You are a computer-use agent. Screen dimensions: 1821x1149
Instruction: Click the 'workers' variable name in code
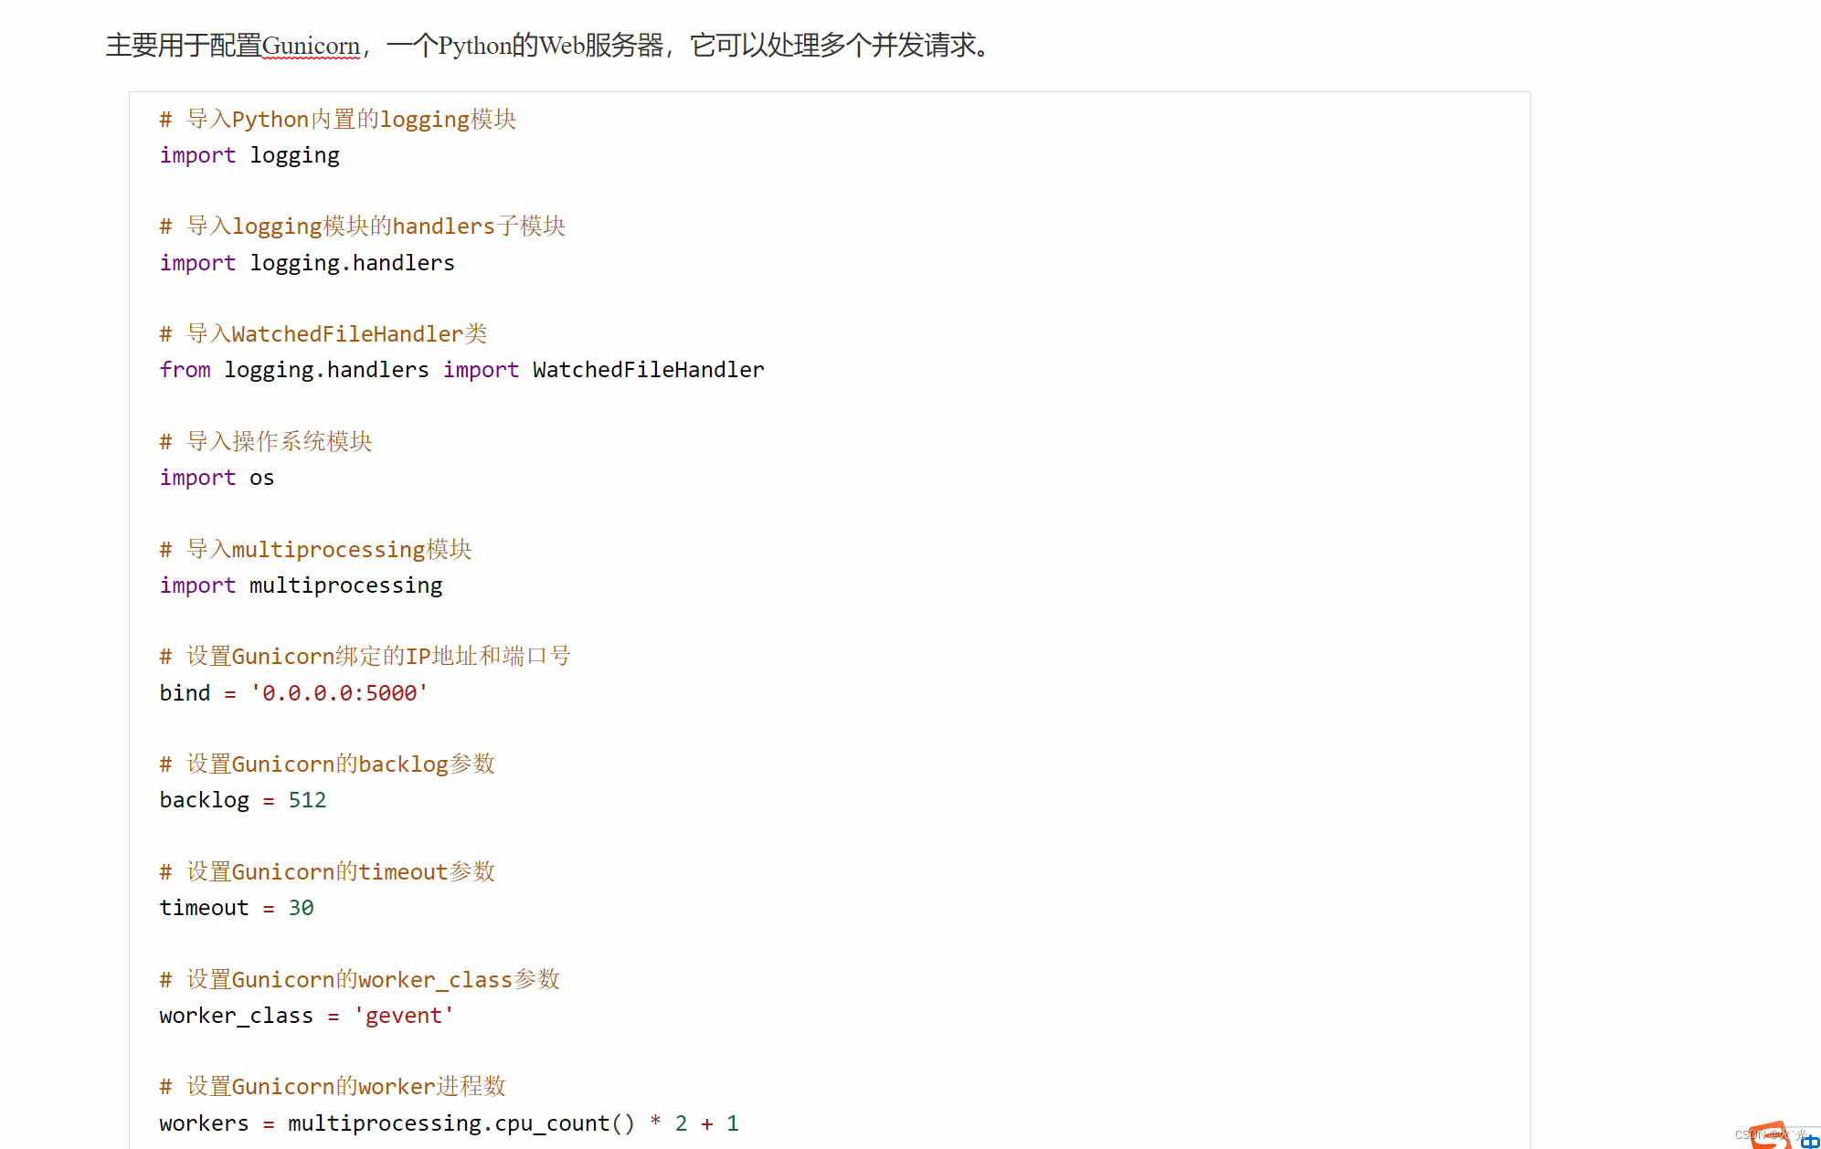(x=204, y=1123)
